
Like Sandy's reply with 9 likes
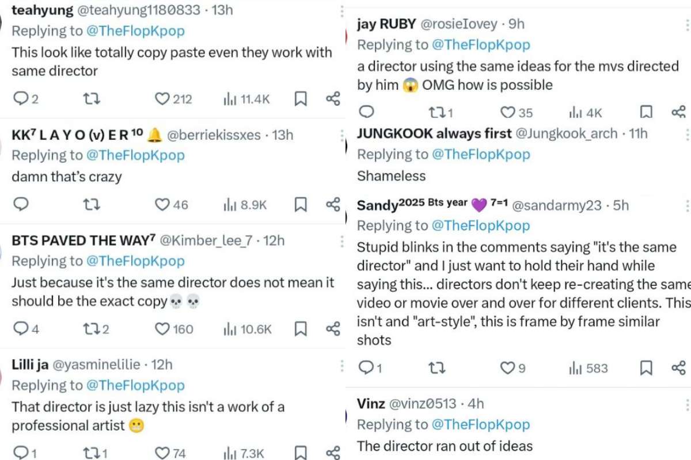507,367
